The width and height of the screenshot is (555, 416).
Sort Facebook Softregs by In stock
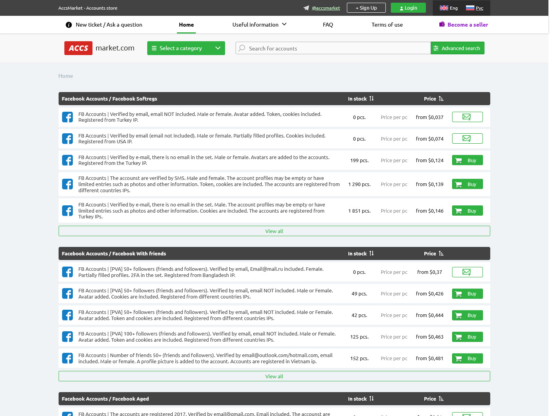tap(361, 99)
